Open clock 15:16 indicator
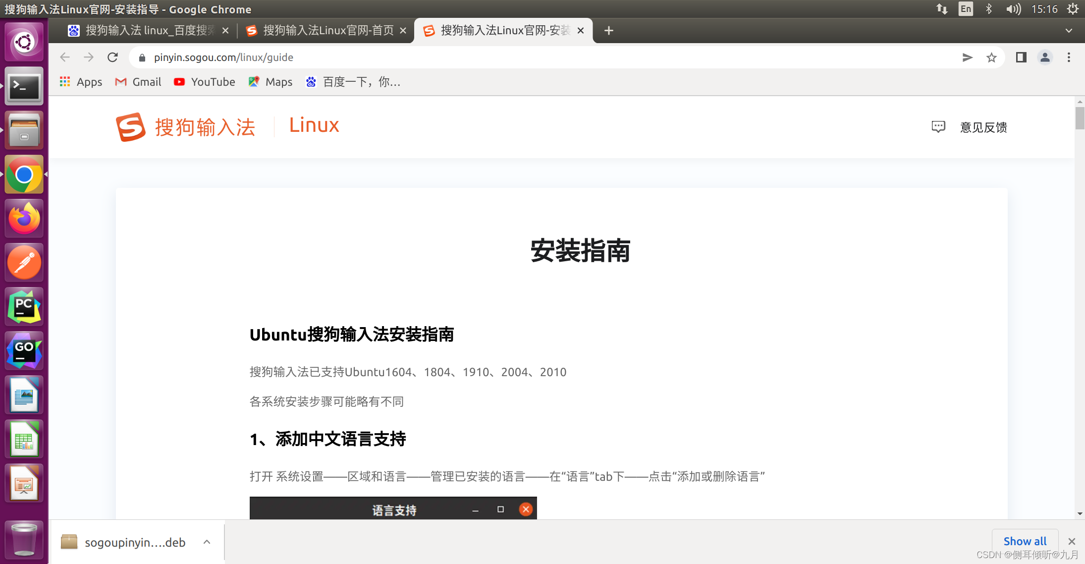Image resolution: width=1085 pixels, height=564 pixels. pos(1044,9)
